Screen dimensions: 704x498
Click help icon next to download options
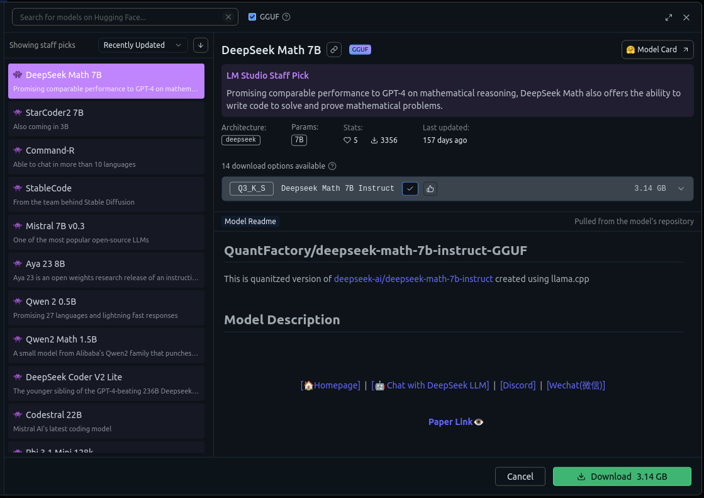pyautogui.click(x=332, y=166)
